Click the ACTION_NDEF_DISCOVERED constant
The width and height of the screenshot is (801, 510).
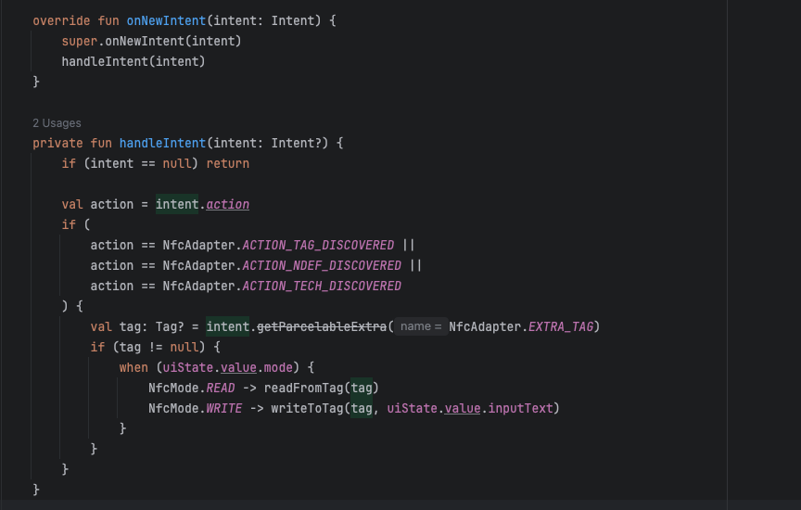(x=322, y=265)
